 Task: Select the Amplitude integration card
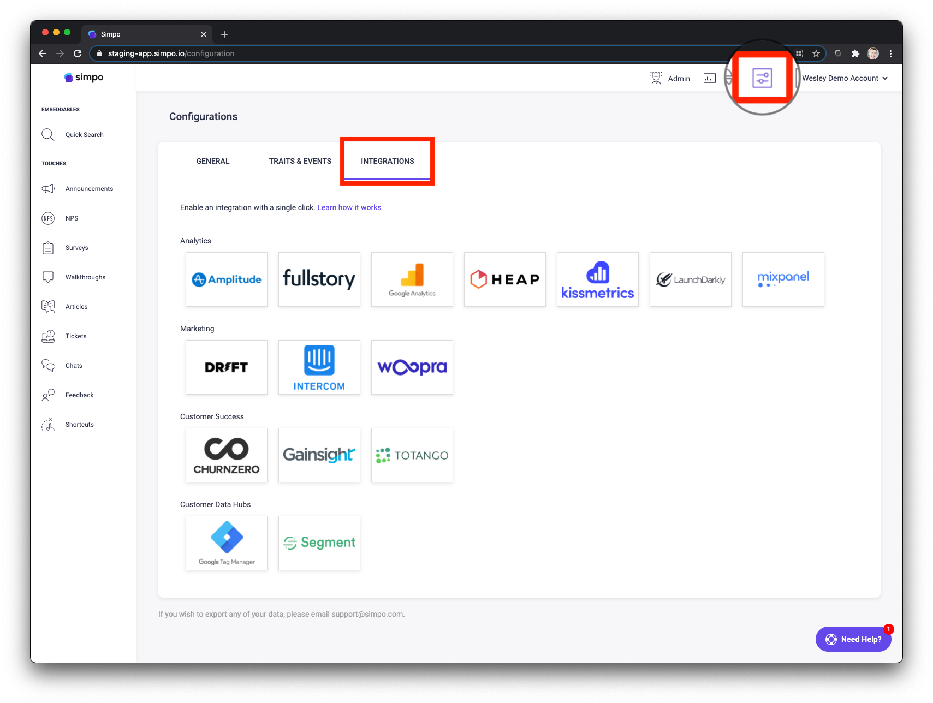click(227, 279)
